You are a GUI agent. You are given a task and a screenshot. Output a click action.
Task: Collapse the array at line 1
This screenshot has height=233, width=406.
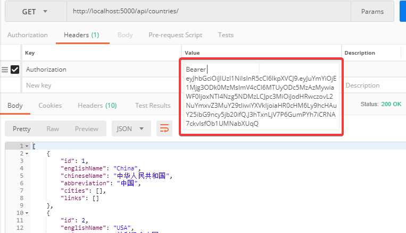27,146
